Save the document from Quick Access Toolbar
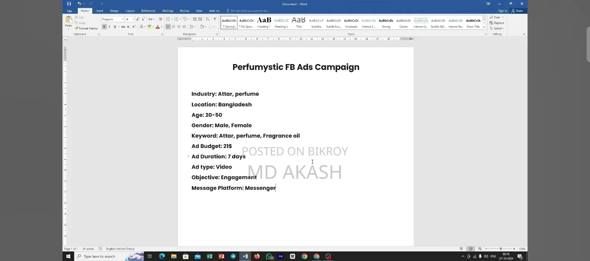 click(x=69, y=4)
